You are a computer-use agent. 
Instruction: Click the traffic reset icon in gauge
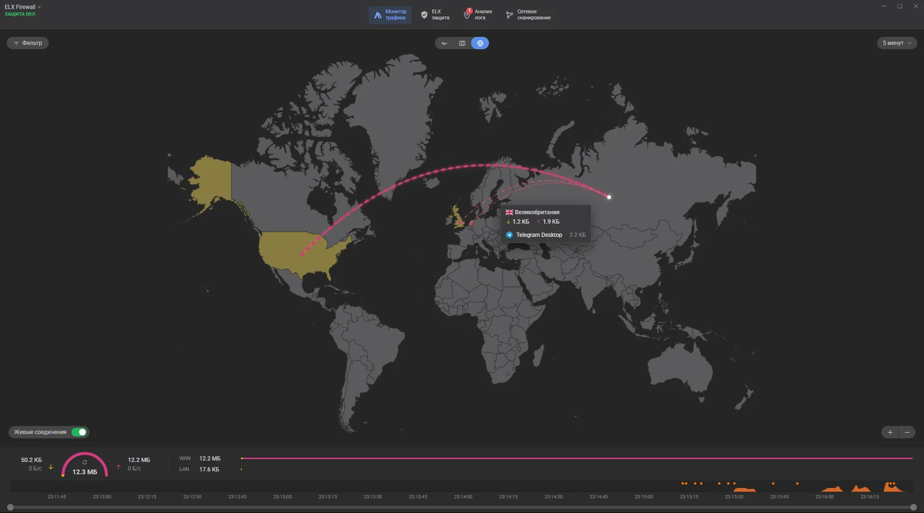[x=85, y=463]
